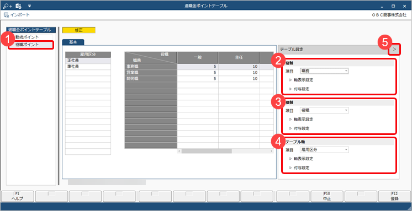Expand 軸表示設定 under 縦軸

point(302,80)
